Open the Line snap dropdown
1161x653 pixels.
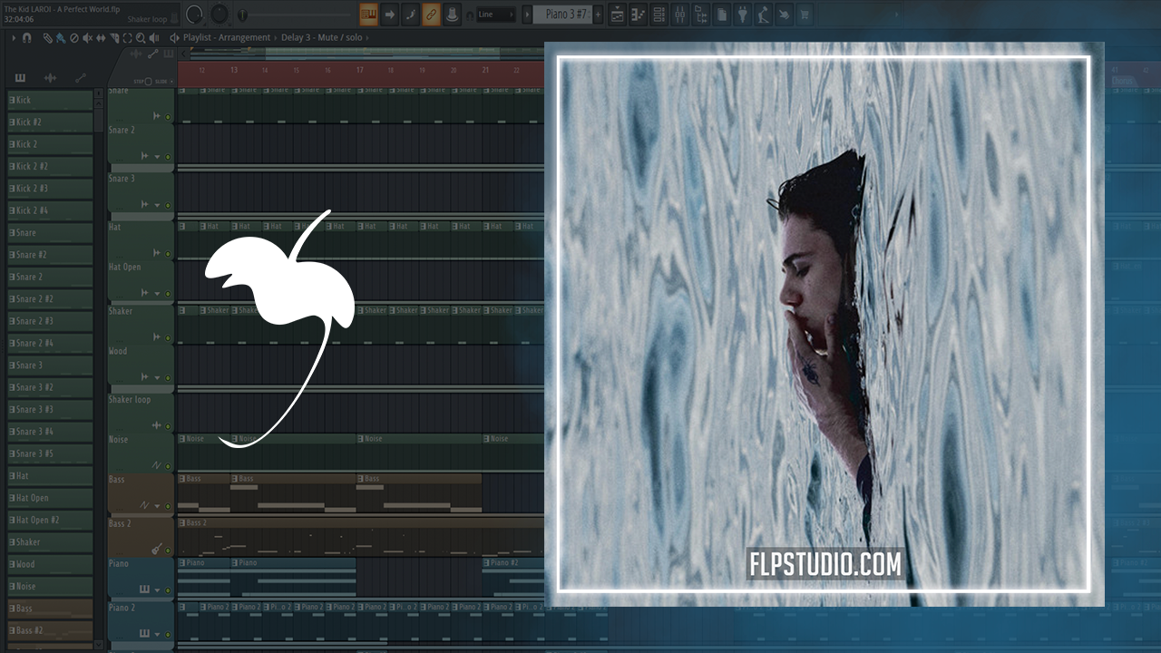(495, 15)
